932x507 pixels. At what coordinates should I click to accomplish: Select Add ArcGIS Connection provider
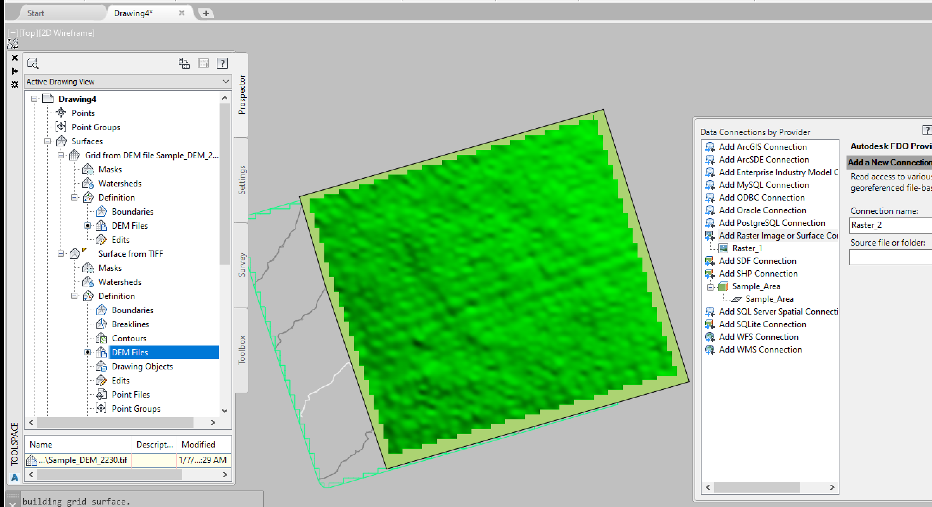coord(763,147)
